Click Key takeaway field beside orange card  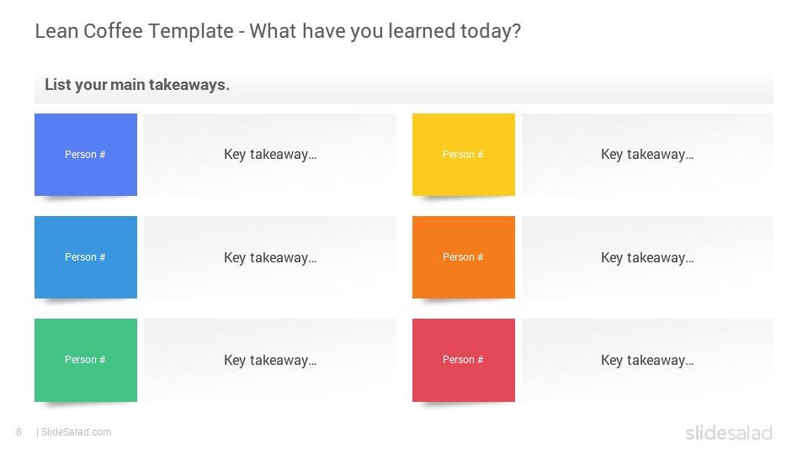point(647,257)
